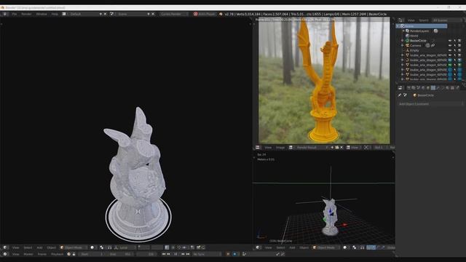Open main 3D view editor type icon
Image resolution: width=466 pixels, height=262 pixels.
pos(5,247)
